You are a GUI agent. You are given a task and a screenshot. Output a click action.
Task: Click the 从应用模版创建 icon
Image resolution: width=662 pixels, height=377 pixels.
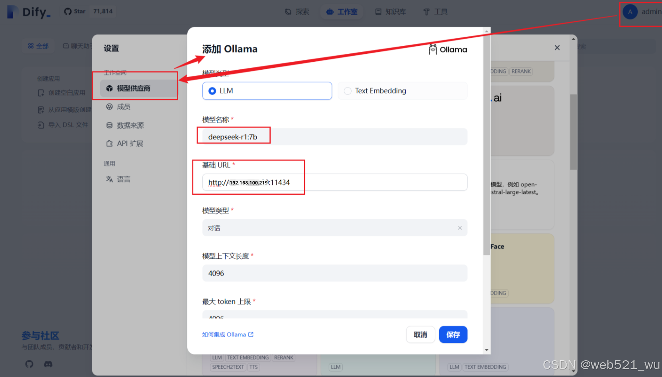click(41, 109)
